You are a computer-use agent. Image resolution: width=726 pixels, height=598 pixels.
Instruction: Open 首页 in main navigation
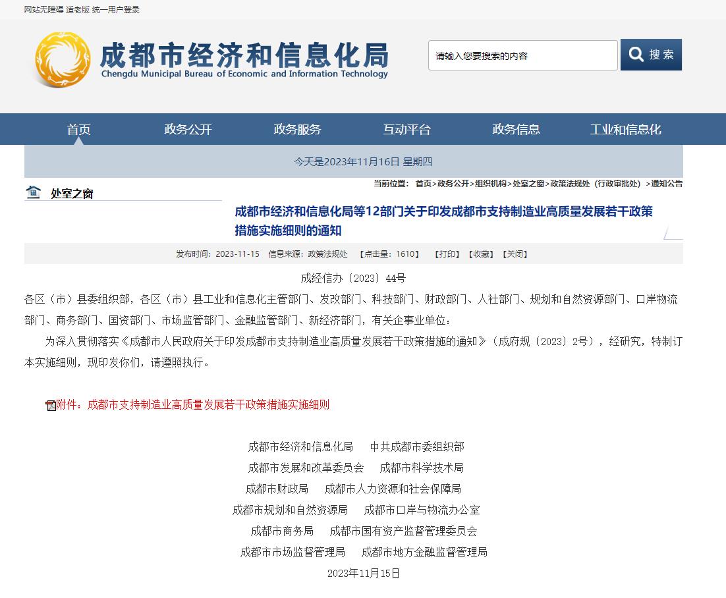(78, 129)
